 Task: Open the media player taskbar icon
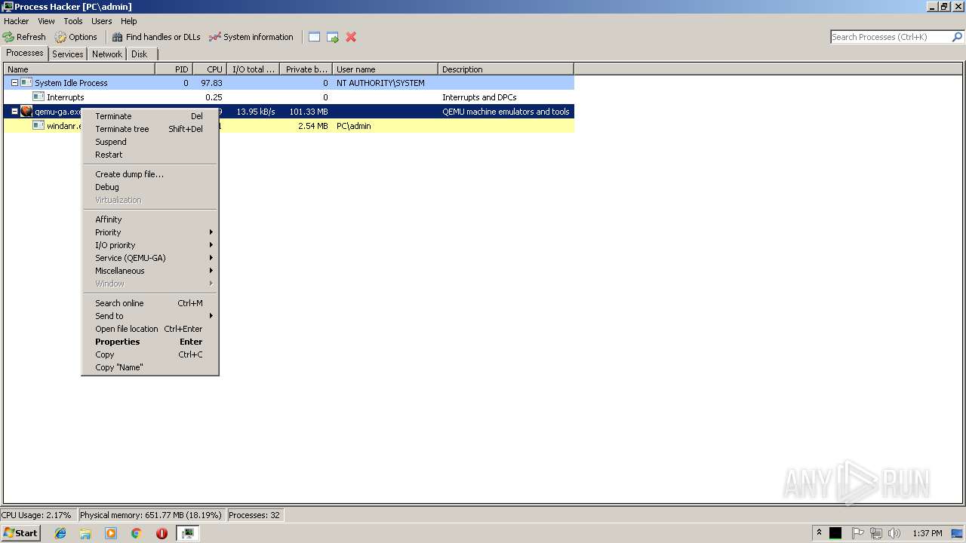coord(111,533)
